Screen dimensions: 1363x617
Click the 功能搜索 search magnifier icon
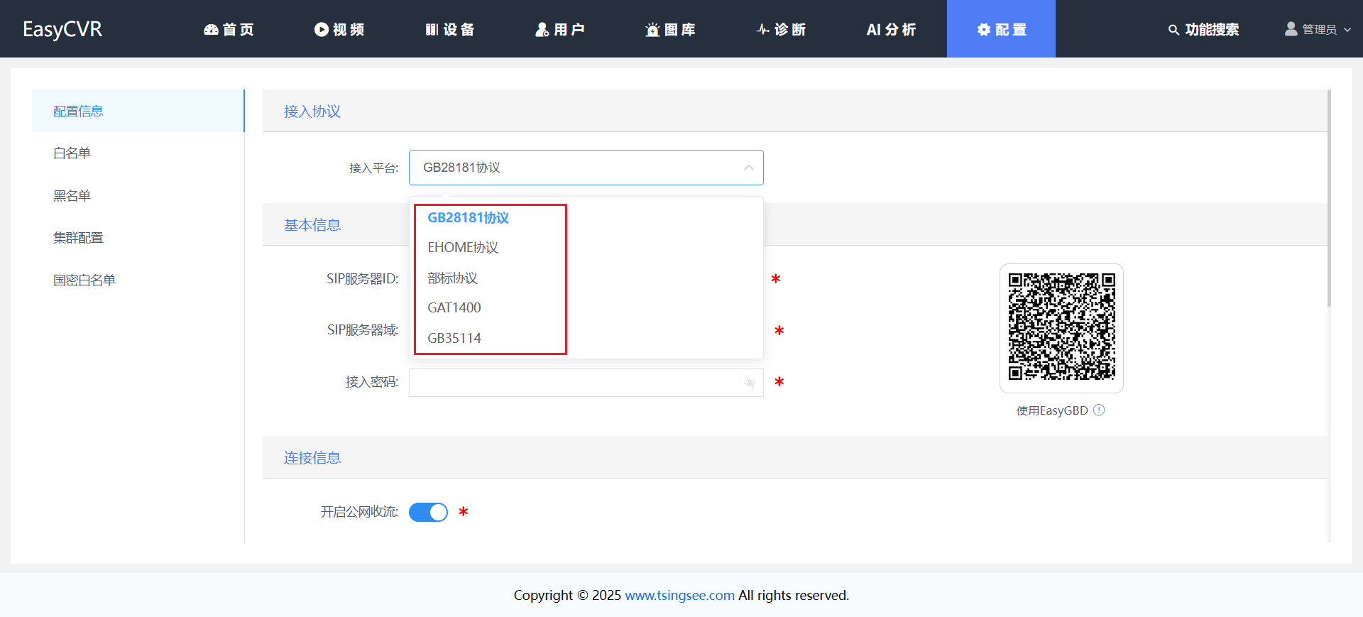click(x=1173, y=30)
